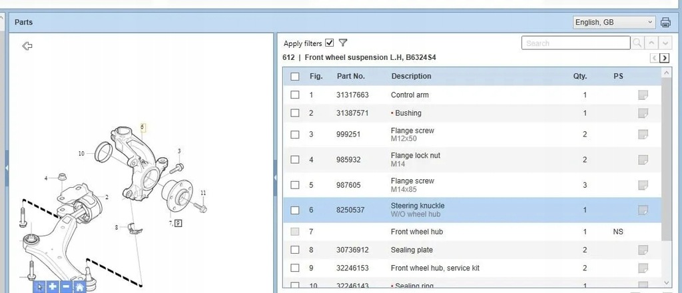Tick the checkbox for Flange lock nut
This screenshot has height=293, width=682.
295,160
